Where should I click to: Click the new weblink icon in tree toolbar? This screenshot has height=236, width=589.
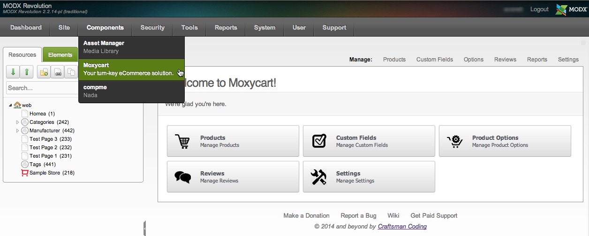pyautogui.click(x=57, y=72)
